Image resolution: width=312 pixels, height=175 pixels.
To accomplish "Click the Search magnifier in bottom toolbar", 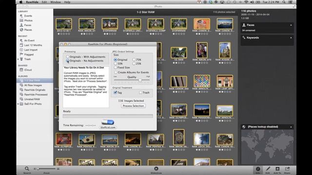I will pos(27,169).
